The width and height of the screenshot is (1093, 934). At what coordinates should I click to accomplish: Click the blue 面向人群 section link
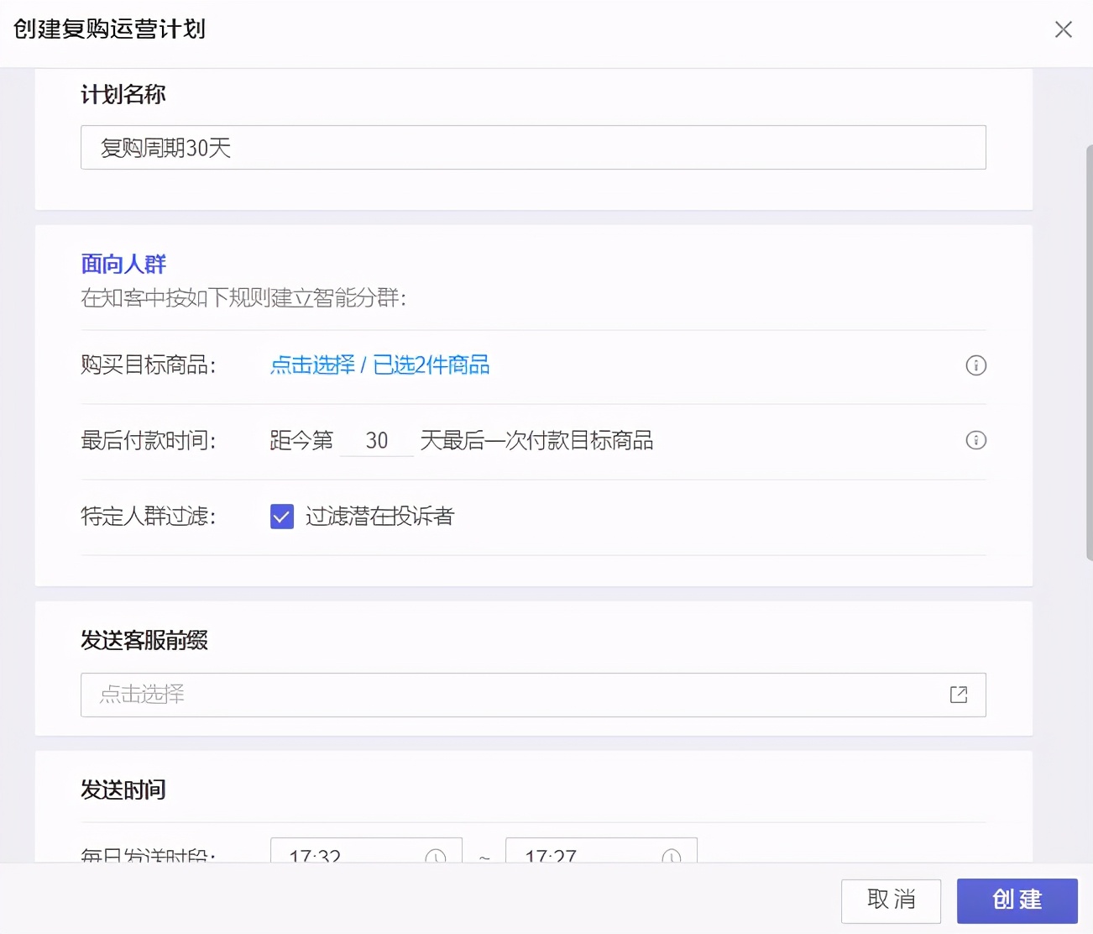pos(123,264)
